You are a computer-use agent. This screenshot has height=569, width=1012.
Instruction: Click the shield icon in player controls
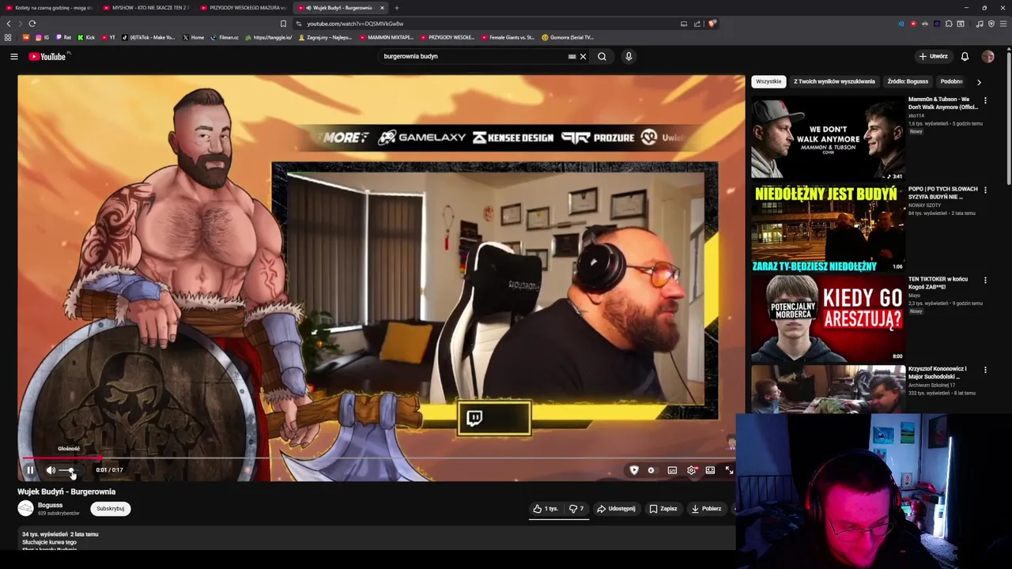point(633,470)
